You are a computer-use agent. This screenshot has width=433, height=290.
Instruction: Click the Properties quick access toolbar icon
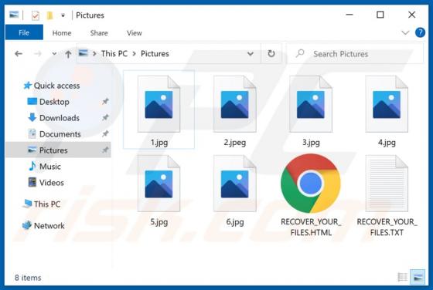click(35, 15)
